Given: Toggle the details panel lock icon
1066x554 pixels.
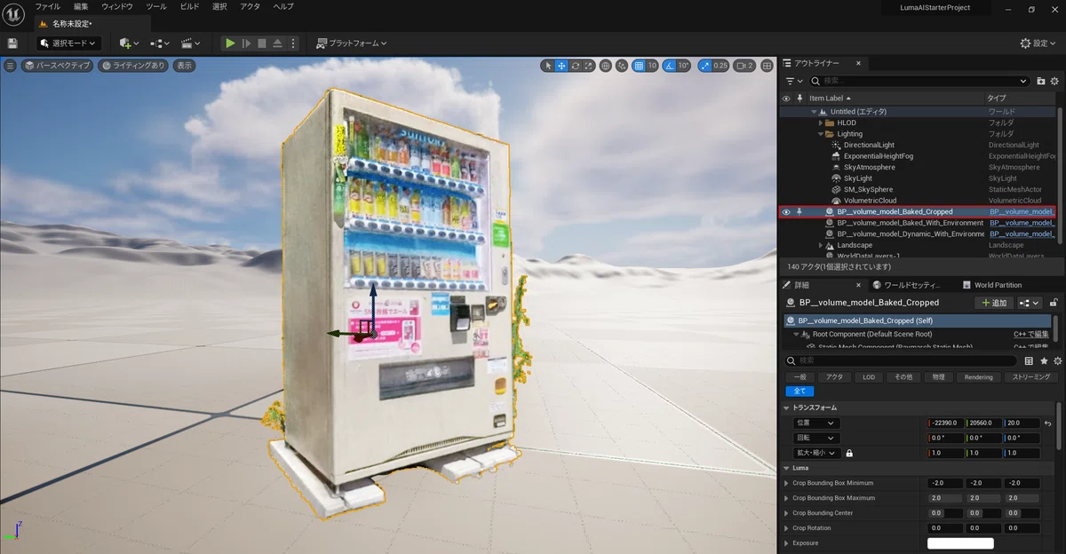Looking at the screenshot, I should click(1054, 303).
